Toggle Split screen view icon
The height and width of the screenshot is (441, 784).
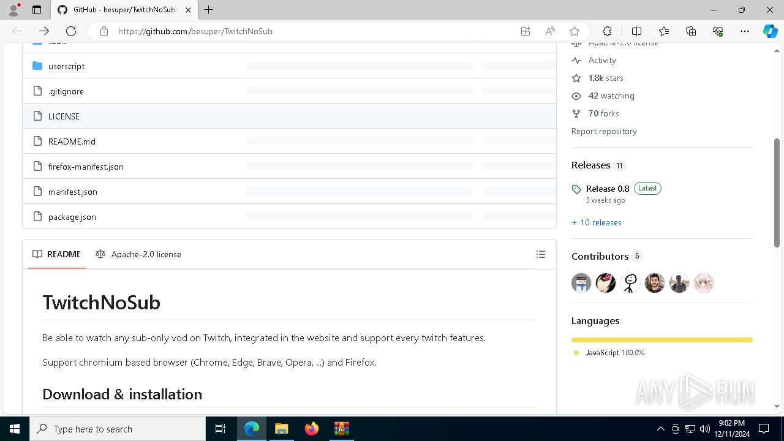click(636, 31)
